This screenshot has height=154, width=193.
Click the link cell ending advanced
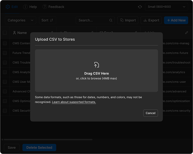point(174,91)
